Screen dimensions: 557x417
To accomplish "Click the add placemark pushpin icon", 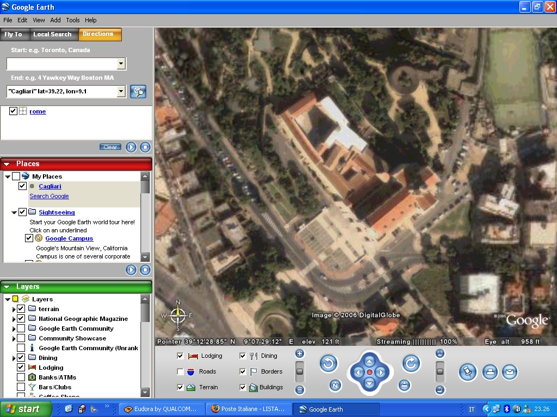I will (x=467, y=372).
